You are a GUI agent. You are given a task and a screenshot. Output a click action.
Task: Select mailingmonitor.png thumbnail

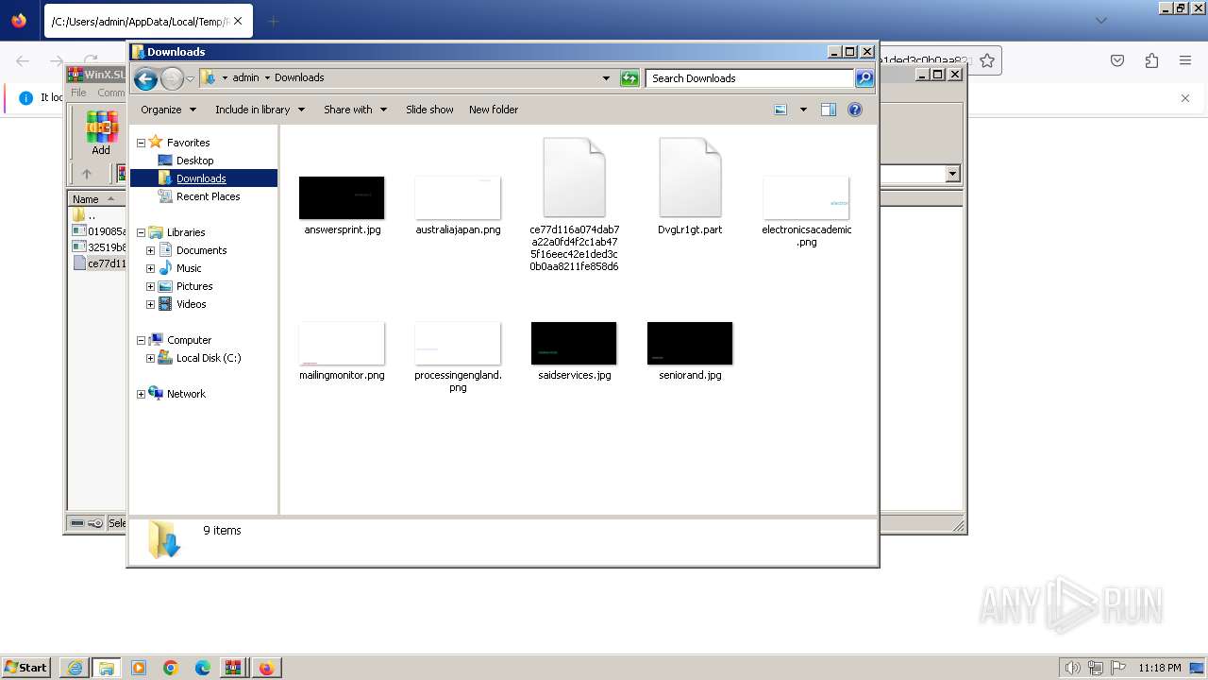tap(342, 344)
